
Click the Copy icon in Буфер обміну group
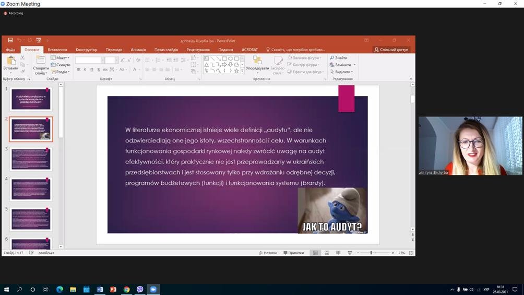(x=23, y=65)
